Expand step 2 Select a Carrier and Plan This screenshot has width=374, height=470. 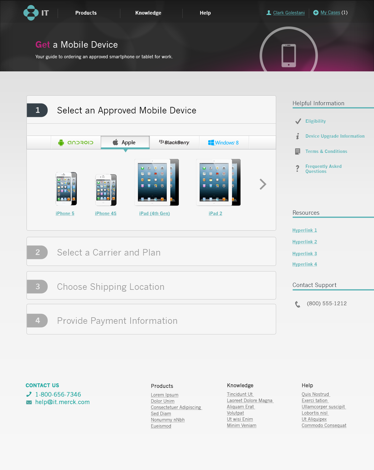click(151, 252)
